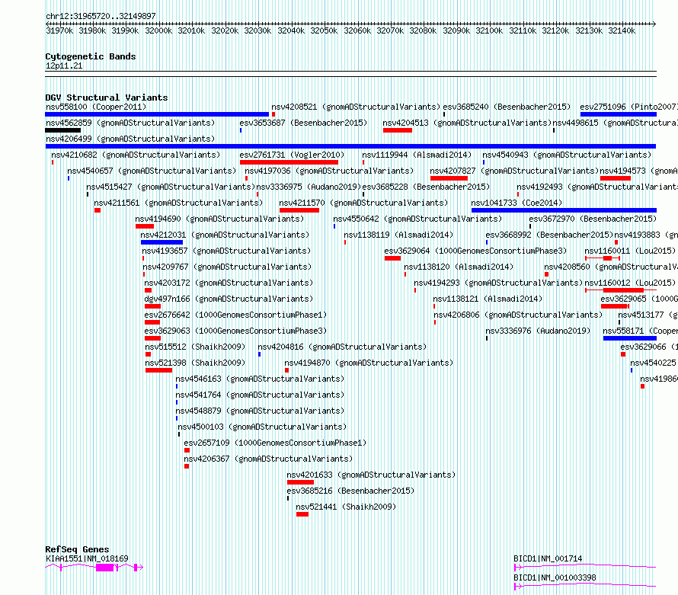This screenshot has width=678, height=595.
Task: Click esv3629063 1000Genomes Phase3 label
Action: coord(235,331)
